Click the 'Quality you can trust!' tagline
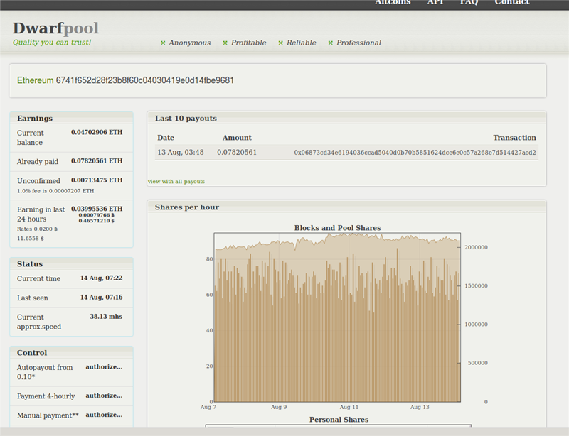 point(52,43)
